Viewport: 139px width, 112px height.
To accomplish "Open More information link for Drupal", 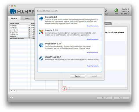I will pos(93,26).
